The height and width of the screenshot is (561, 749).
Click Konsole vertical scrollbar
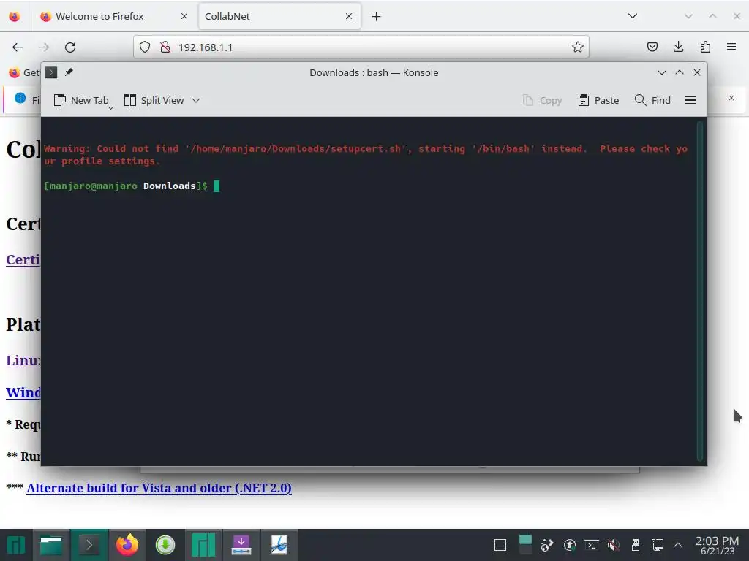click(x=700, y=291)
